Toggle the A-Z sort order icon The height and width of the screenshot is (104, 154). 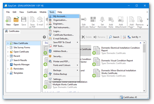click(x=124, y=37)
